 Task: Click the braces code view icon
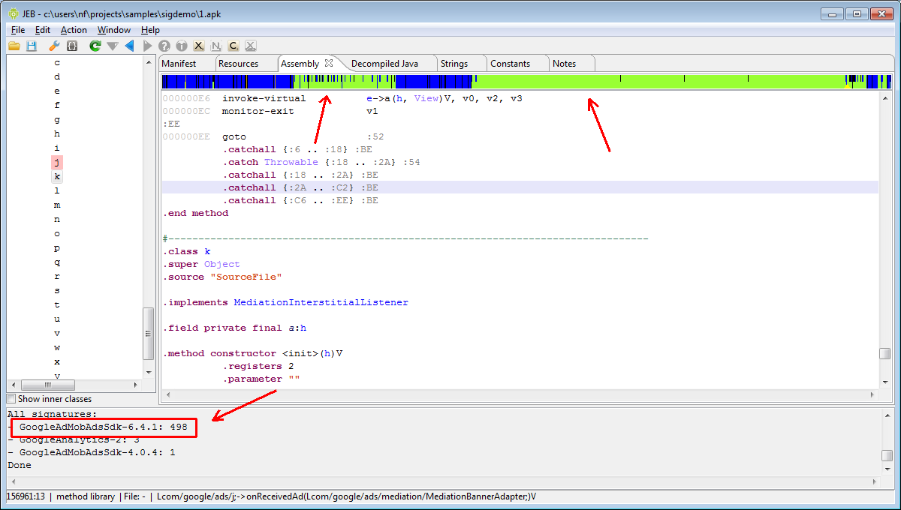[73, 46]
